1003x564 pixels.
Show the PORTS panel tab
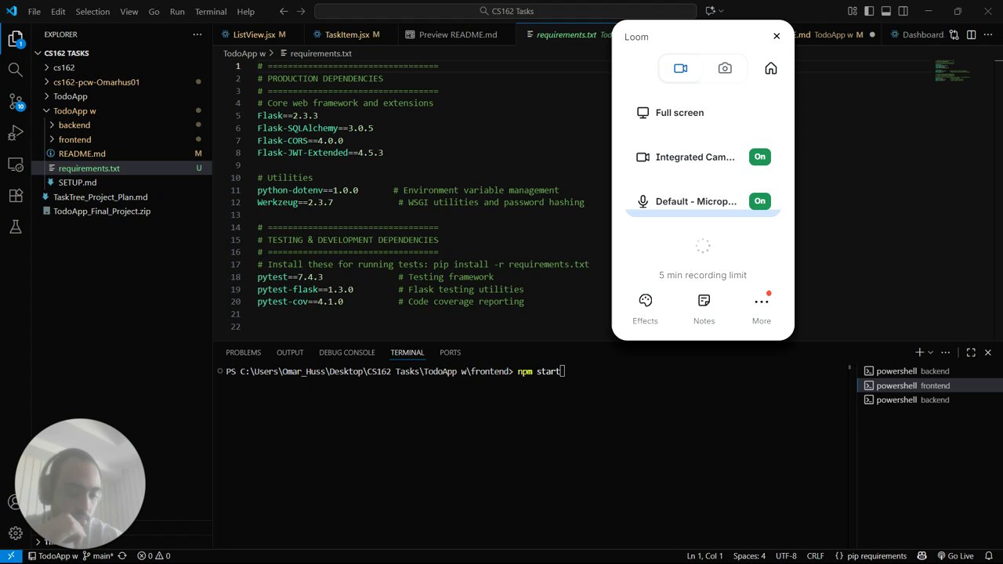[x=451, y=352]
